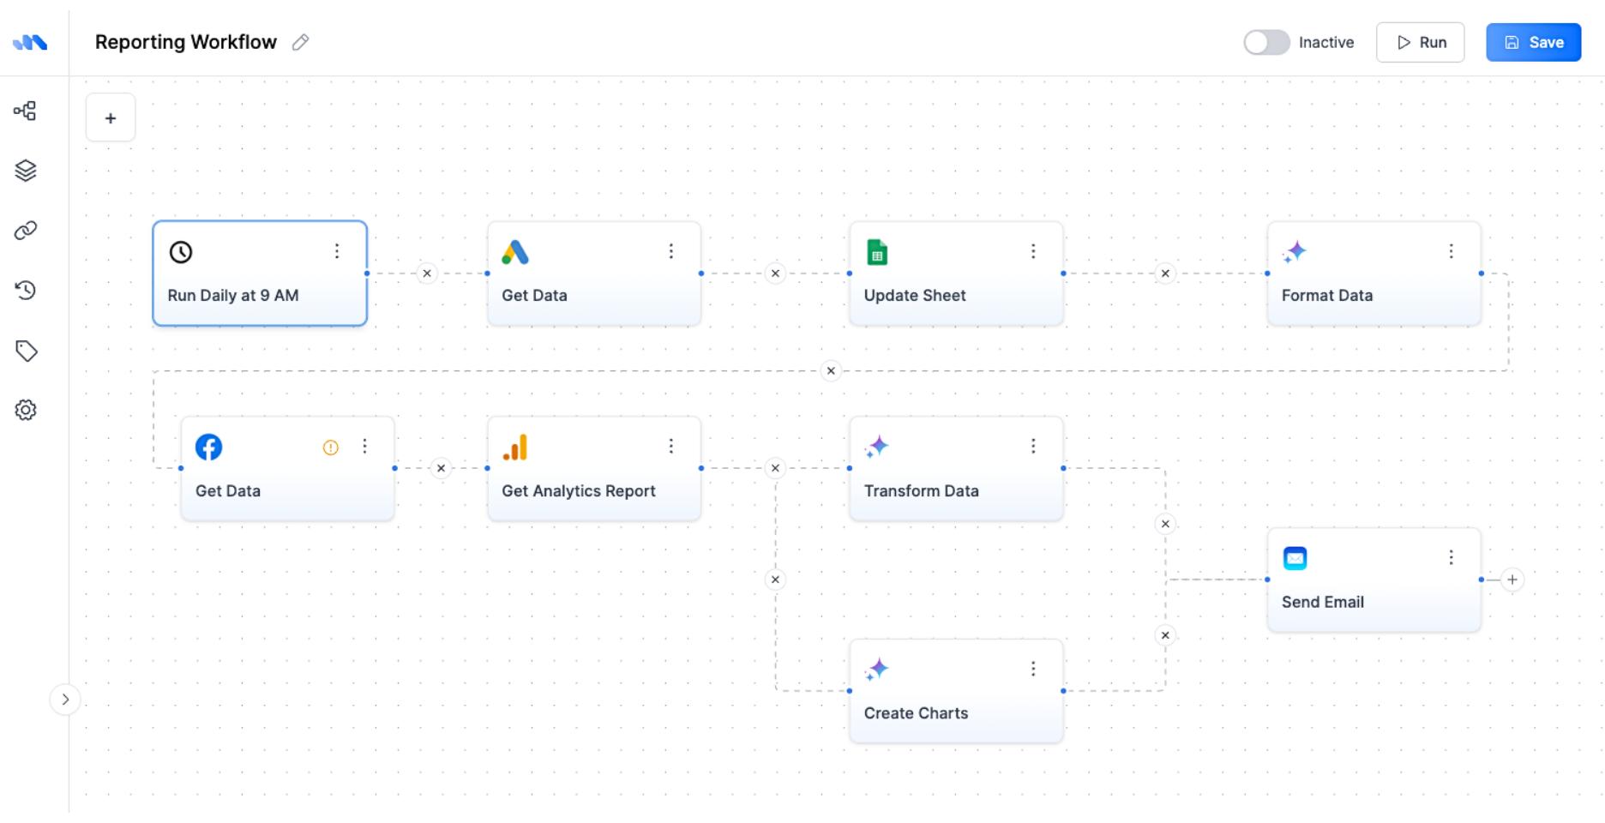Remove connection between Facebook Get Data and Analytics Report
This screenshot has width=1605, height=823.
tap(441, 468)
